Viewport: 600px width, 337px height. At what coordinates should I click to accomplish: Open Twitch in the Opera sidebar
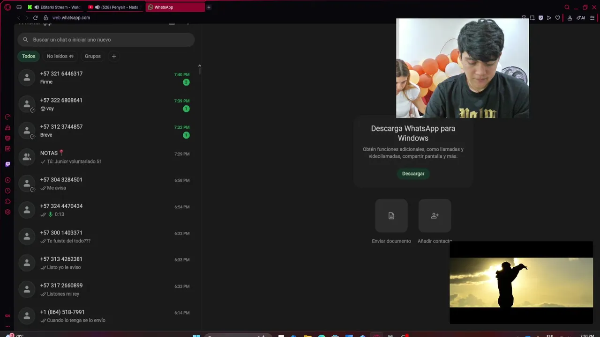(x=7, y=164)
